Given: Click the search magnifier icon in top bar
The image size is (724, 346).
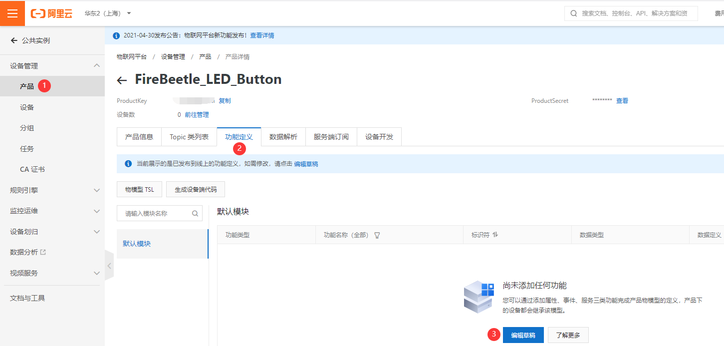Looking at the screenshot, I should point(574,13).
